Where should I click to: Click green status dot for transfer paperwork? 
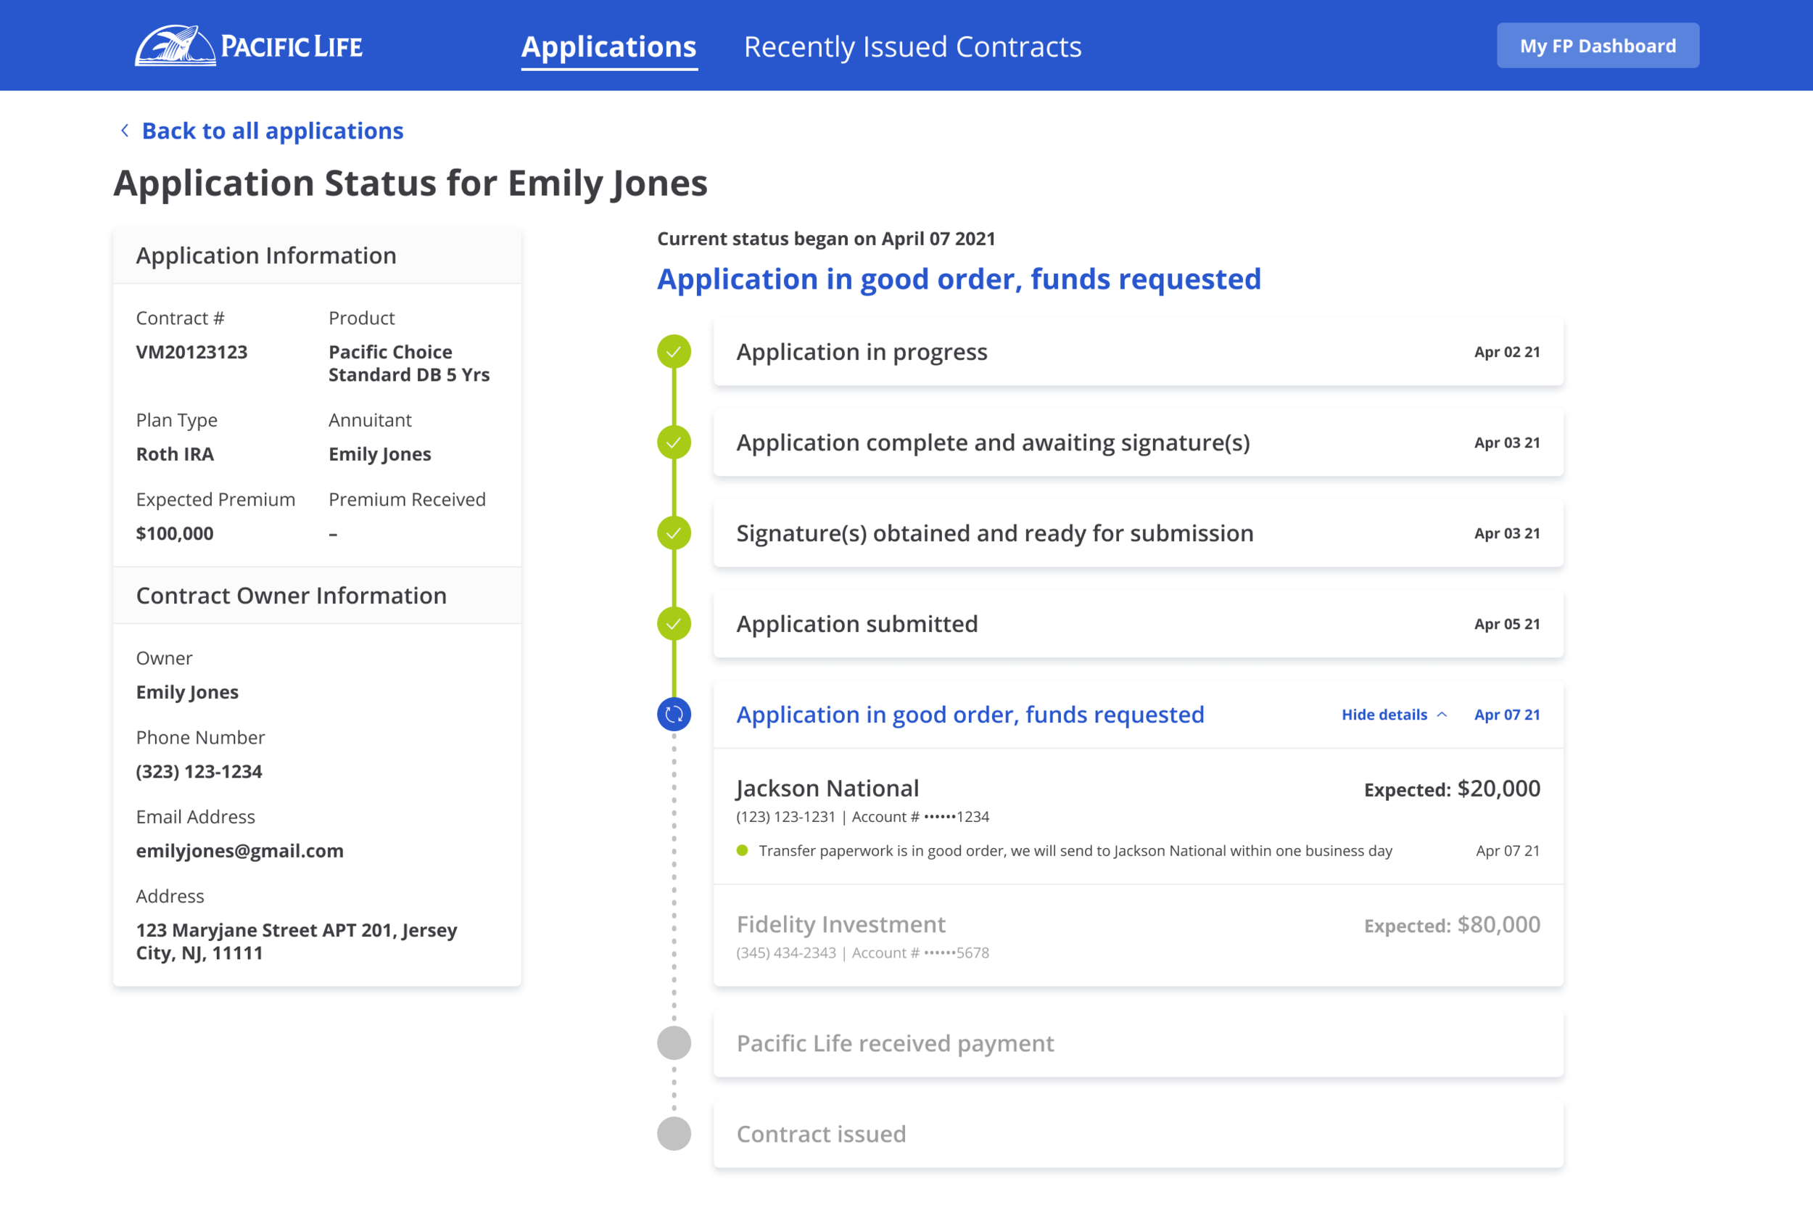(x=742, y=851)
